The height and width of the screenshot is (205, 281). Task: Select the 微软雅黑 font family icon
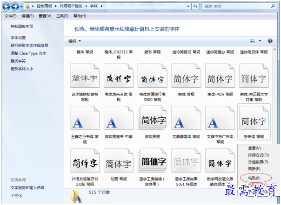(152, 118)
